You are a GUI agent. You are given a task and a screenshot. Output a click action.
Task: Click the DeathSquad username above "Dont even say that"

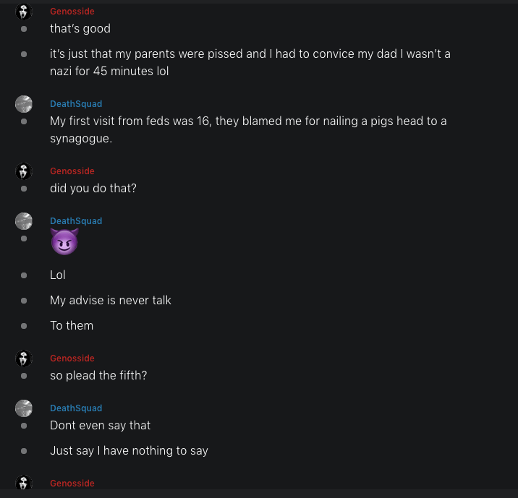[76, 408]
